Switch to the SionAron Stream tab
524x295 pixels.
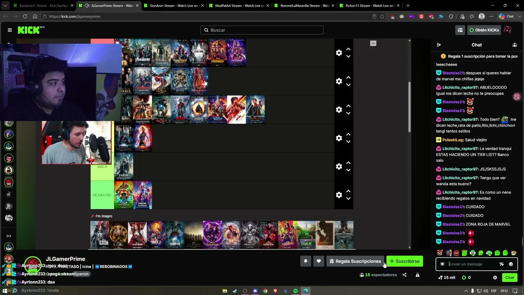tap(174, 6)
